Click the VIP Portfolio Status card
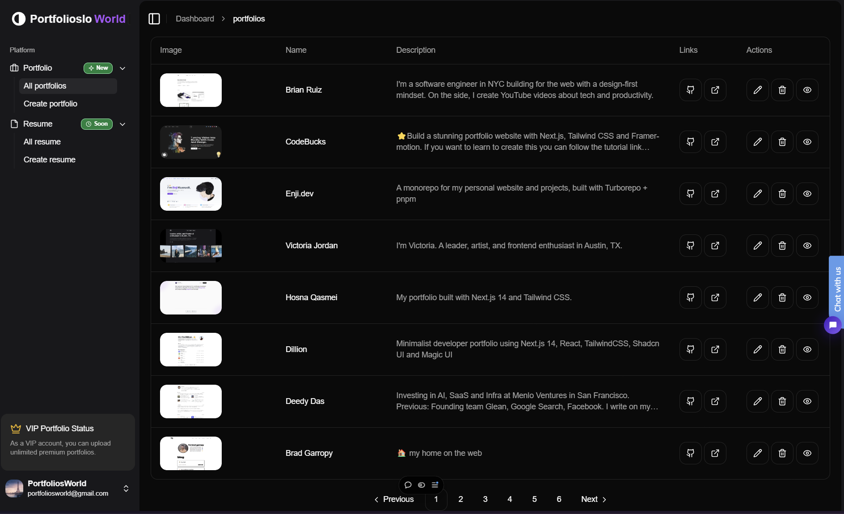The height and width of the screenshot is (514, 844). tap(68, 442)
